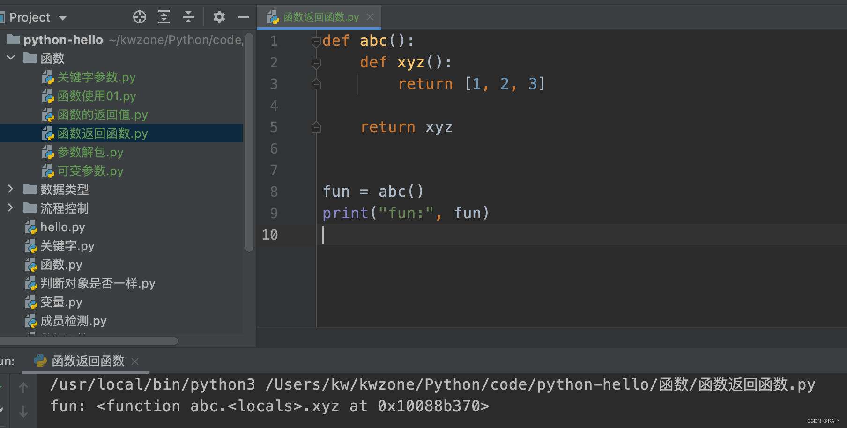Click the up arrow in Run panel
Viewport: 847px width, 428px height.
click(x=23, y=388)
